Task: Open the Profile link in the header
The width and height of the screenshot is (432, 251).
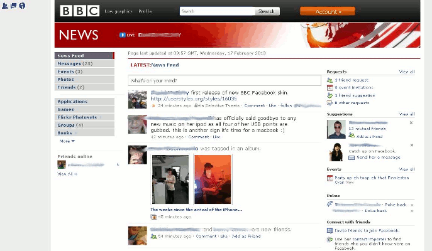Action: [x=145, y=11]
